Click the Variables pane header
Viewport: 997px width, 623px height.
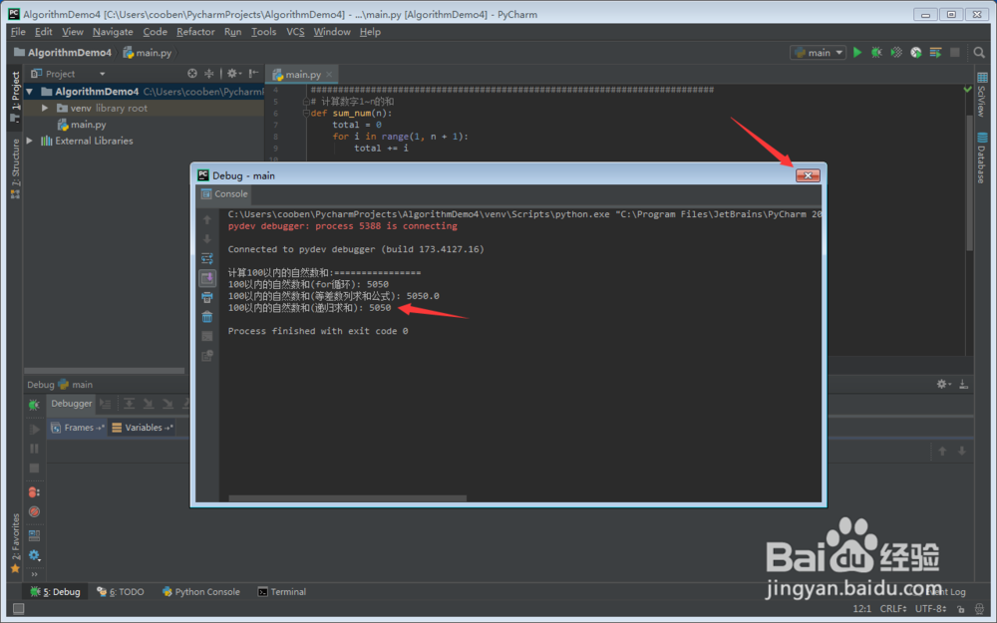coord(143,428)
